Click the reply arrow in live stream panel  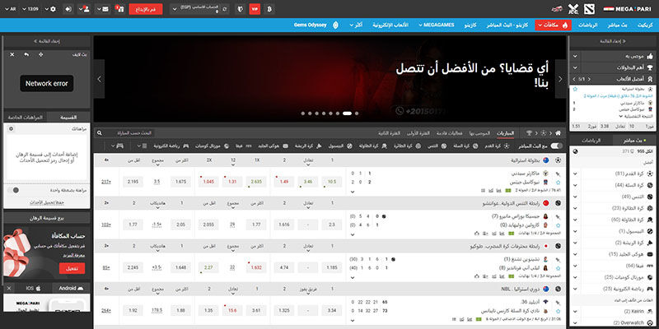(26, 54)
